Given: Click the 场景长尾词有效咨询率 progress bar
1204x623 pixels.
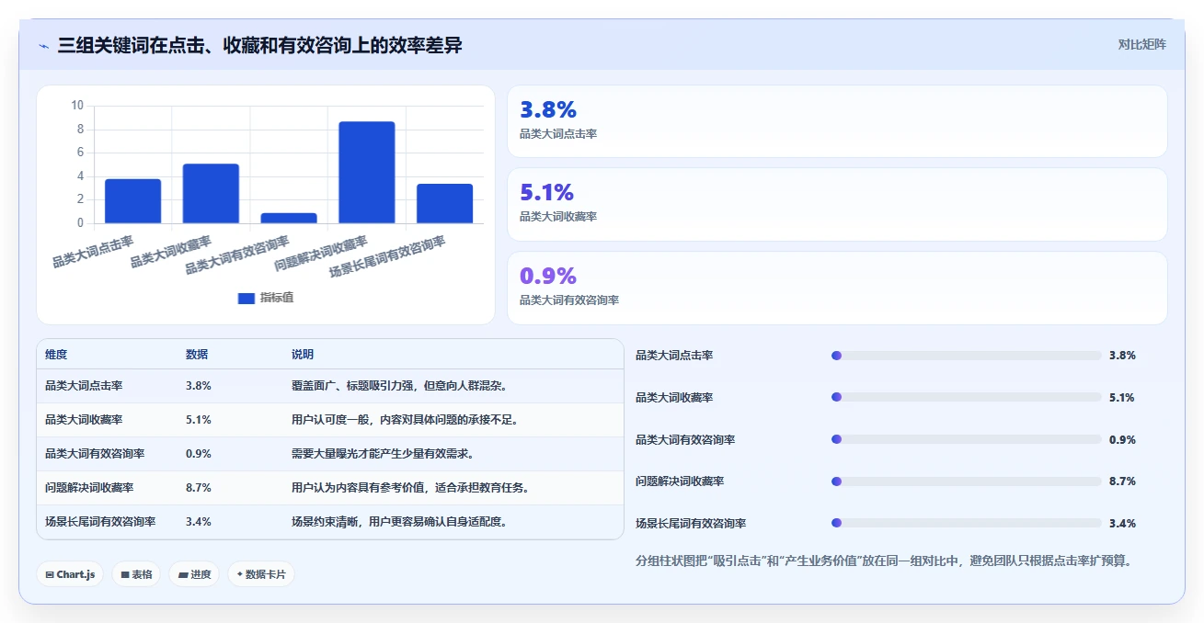Looking at the screenshot, I should (x=966, y=524).
